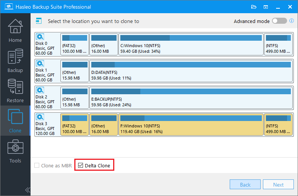Select the F:Windows 10(NTFS) partition
Image resolution: width=298 pixels, height=196 pixels.
pos(191,124)
